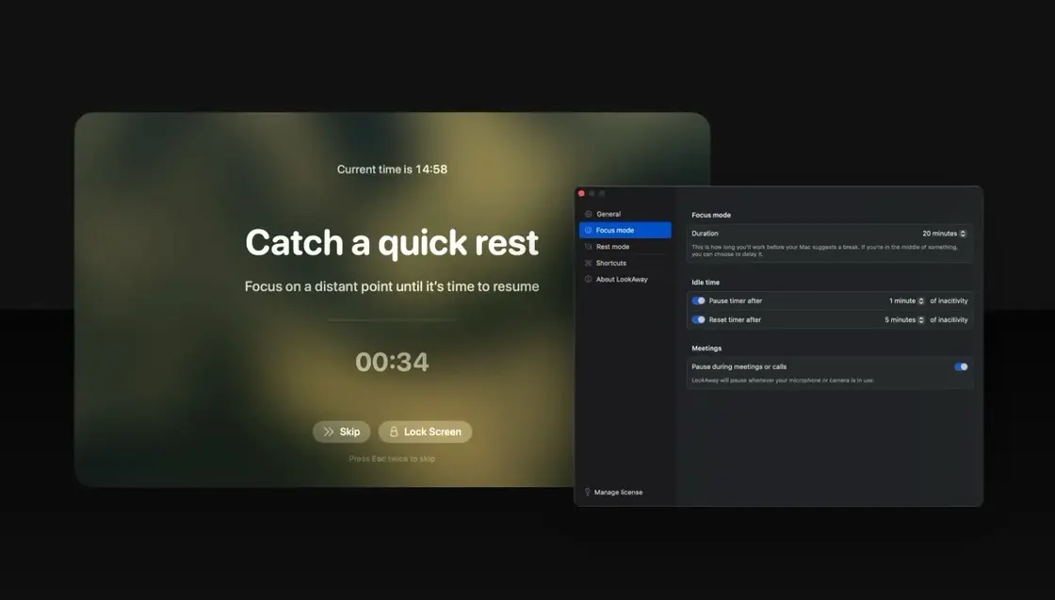
Task: Open the Duration 20 minutes dropdown
Action: (944, 234)
